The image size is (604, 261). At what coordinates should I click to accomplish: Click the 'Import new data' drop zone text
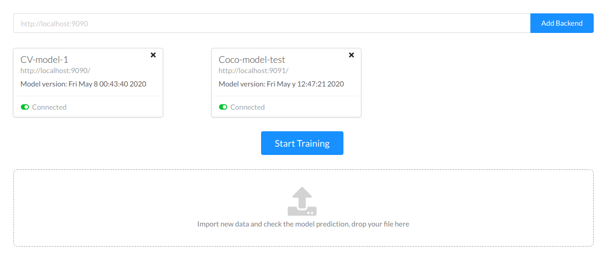click(303, 224)
